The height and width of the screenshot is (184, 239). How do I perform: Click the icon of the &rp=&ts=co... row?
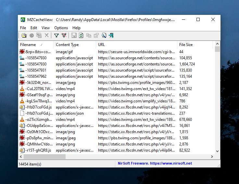22,52
